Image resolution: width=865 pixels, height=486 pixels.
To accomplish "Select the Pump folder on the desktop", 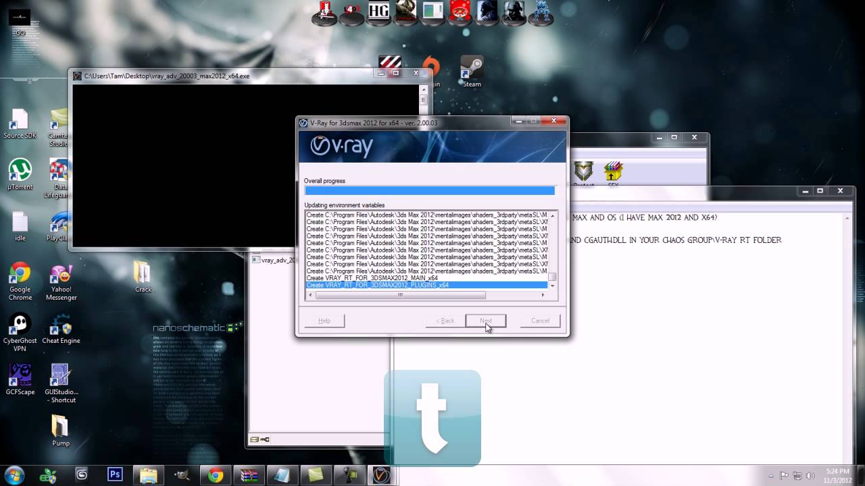I will click(61, 431).
